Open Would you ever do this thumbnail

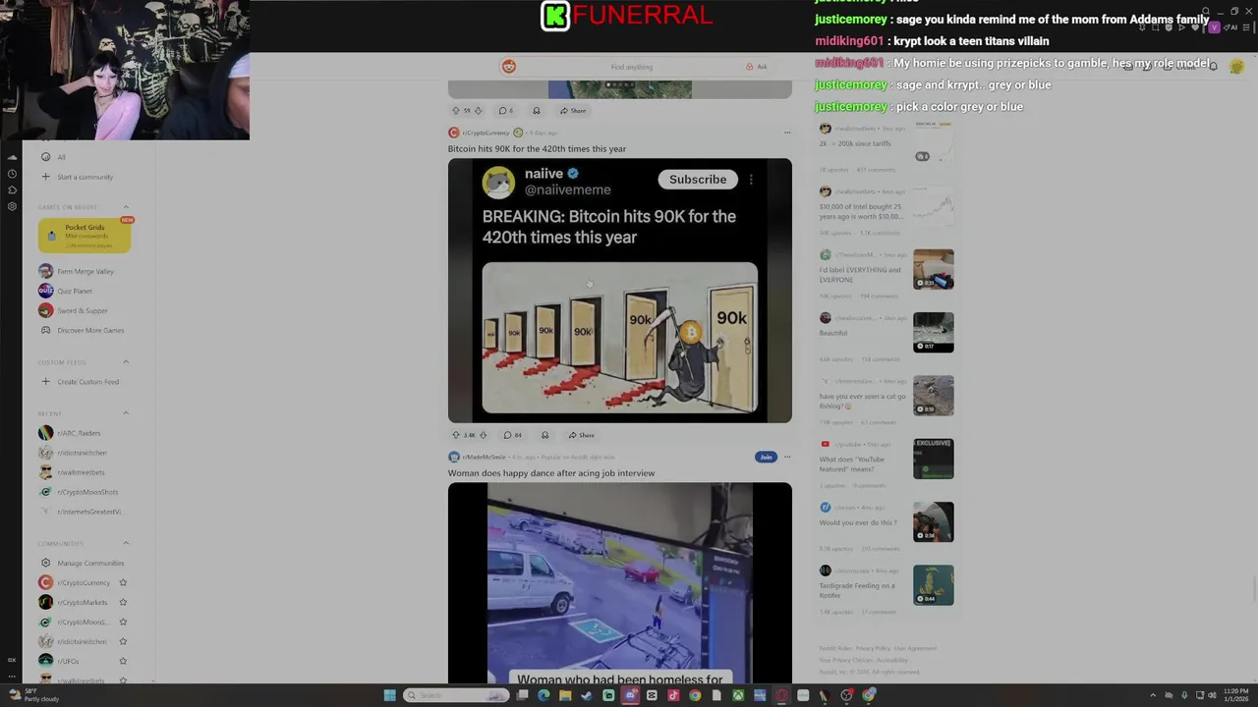tap(933, 521)
